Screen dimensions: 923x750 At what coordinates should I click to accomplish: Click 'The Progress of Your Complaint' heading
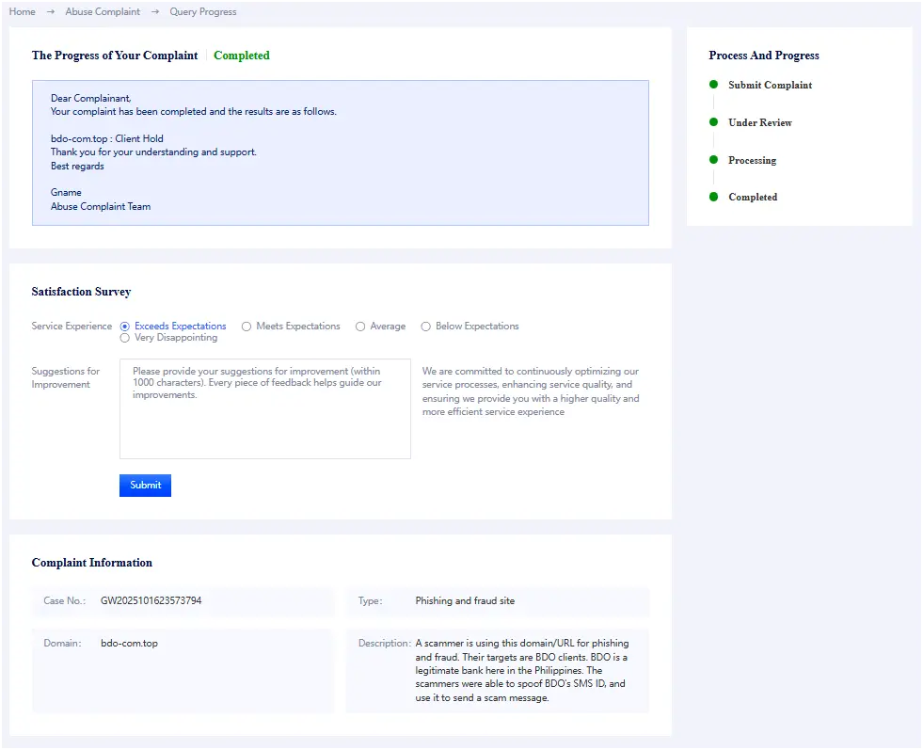click(115, 56)
